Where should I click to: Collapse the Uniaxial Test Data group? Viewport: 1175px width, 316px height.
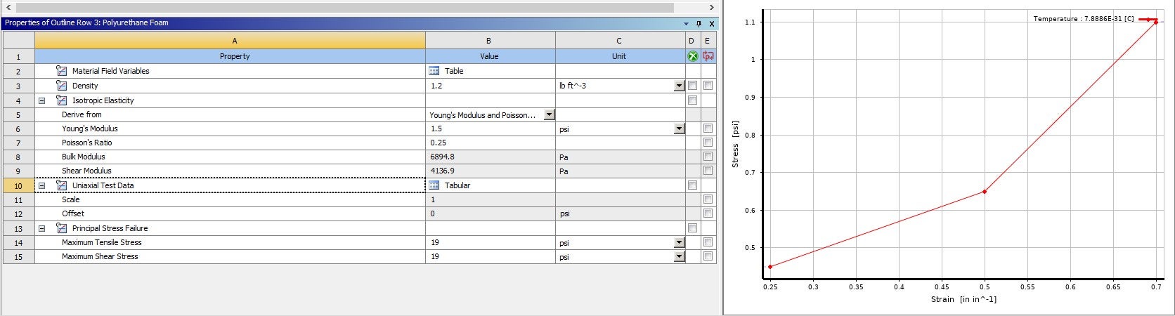pos(41,185)
